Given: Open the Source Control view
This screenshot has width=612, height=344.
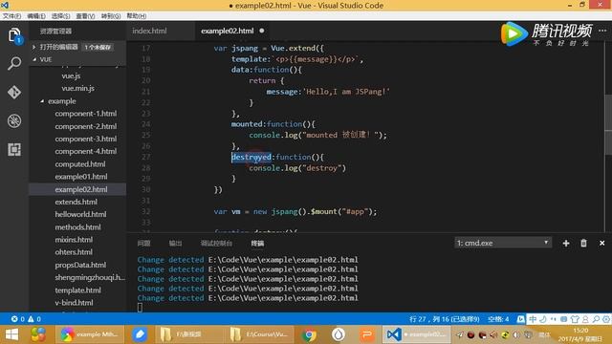Looking at the screenshot, I should point(14,92).
